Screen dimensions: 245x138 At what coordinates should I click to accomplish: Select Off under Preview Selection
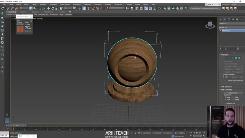(224, 77)
